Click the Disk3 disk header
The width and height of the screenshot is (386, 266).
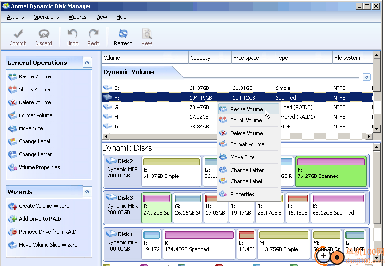point(122,208)
